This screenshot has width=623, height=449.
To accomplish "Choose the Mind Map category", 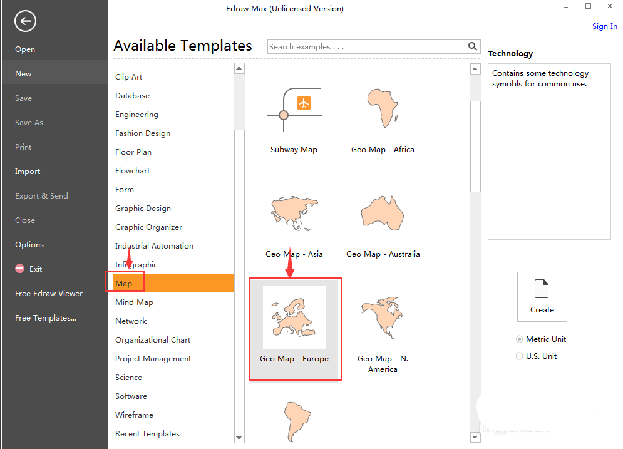I will coord(134,302).
